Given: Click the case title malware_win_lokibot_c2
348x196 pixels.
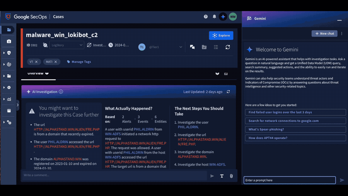Looking at the screenshot, I should click(62, 35).
